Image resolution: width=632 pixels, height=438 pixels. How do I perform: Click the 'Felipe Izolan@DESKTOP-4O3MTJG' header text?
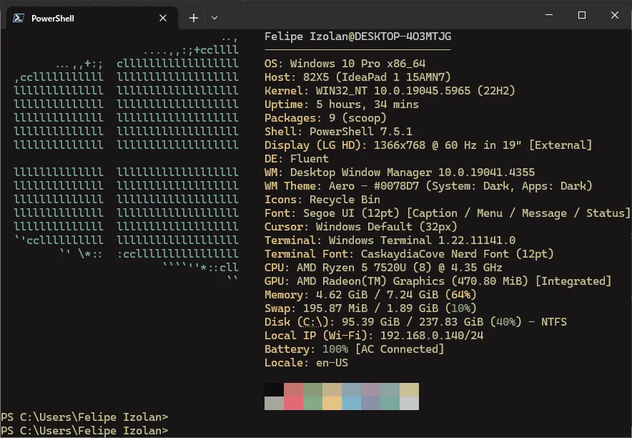point(358,36)
